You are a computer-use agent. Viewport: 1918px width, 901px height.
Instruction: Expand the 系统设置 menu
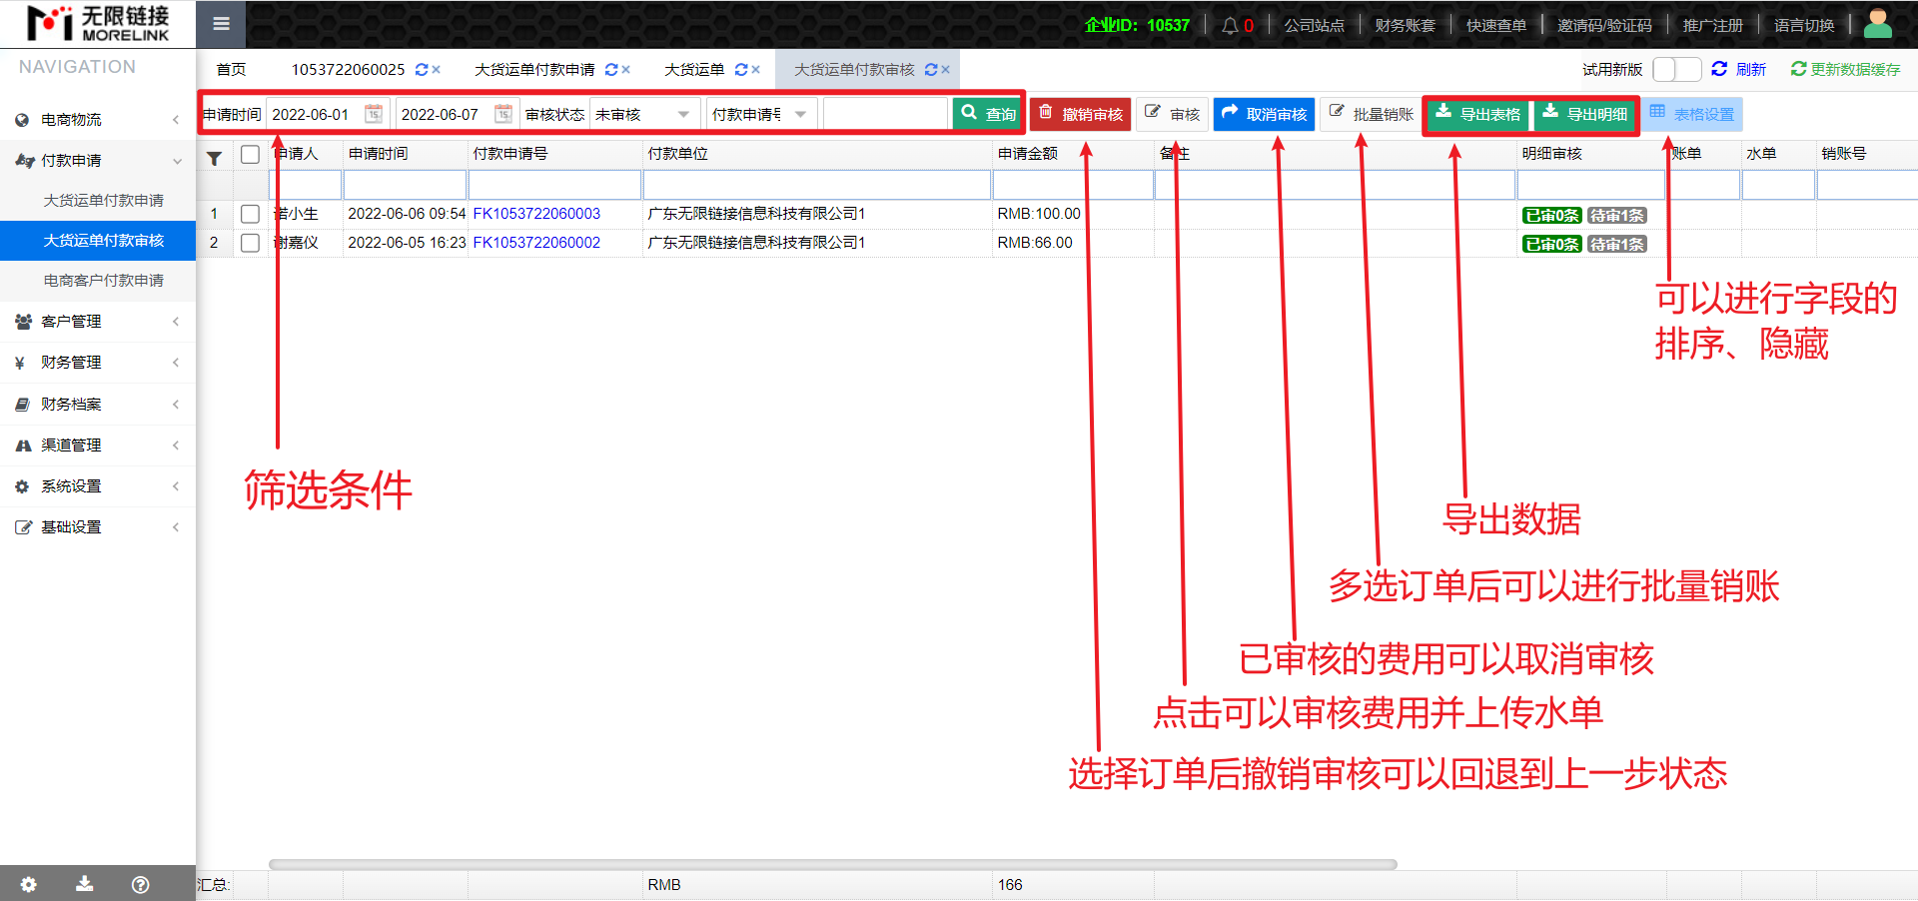[176, 486]
